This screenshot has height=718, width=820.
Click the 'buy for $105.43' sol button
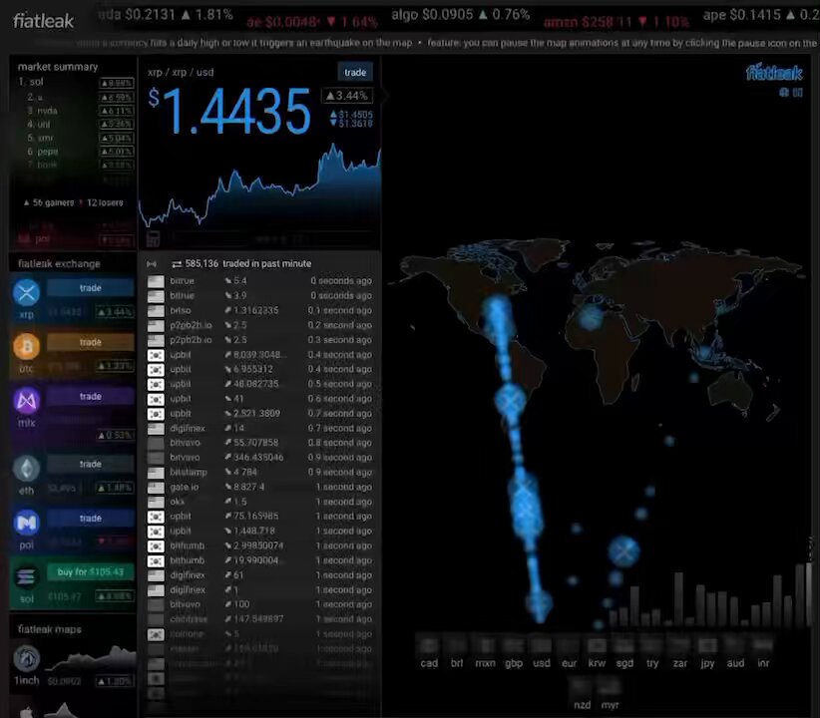point(91,572)
